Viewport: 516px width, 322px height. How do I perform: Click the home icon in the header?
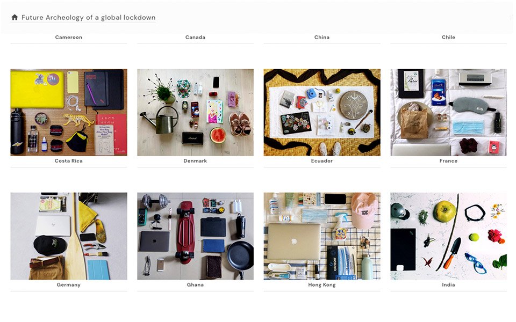[x=15, y=17]
